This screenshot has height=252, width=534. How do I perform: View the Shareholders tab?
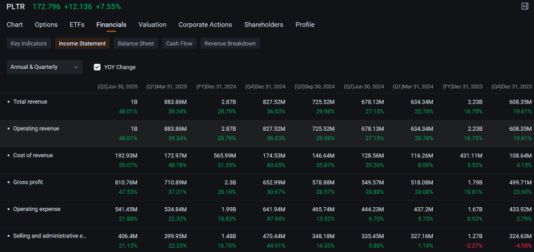264,25
